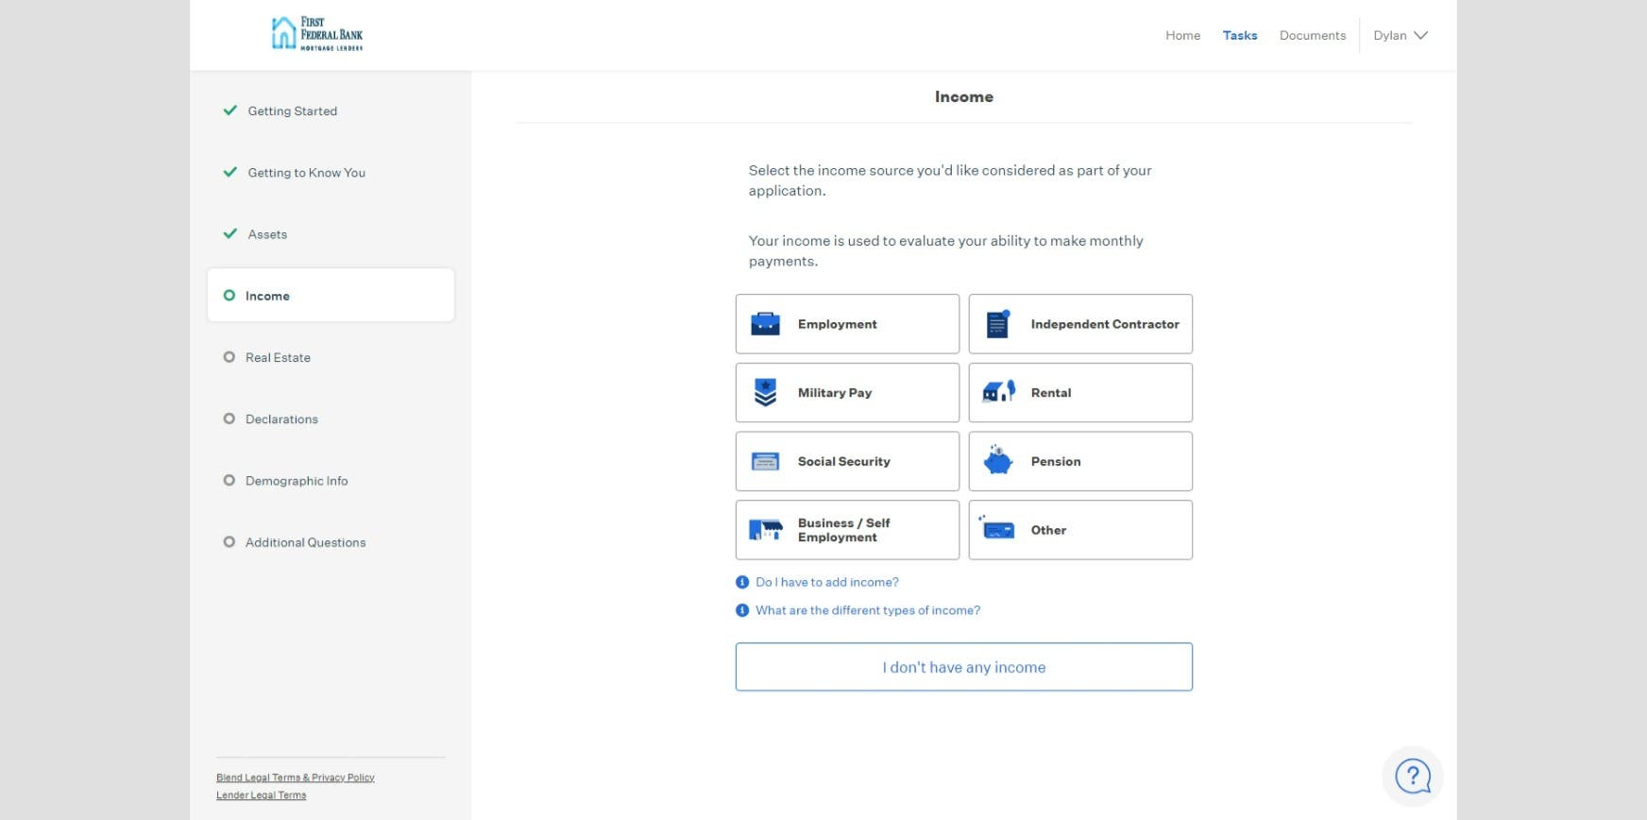Select the Social Security card icon

[x=765, y=462]
